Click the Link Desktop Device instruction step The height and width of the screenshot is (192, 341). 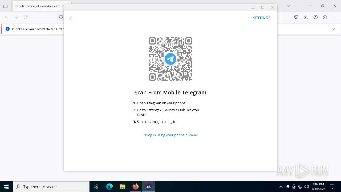click(166, 112)
